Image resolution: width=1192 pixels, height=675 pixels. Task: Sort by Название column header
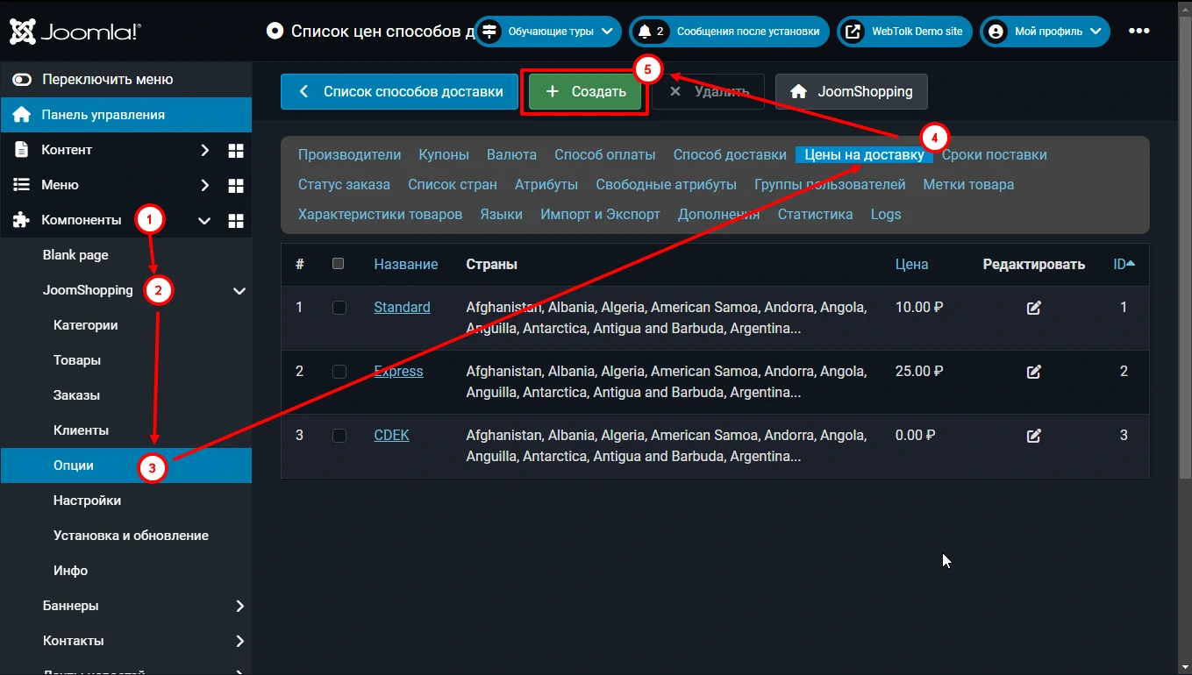click(406, 264)
